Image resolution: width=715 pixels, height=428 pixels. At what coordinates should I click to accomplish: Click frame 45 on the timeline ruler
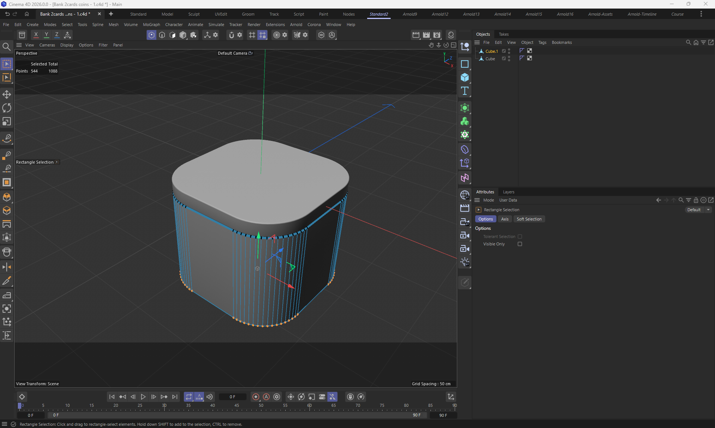click(x=237, y=406)
